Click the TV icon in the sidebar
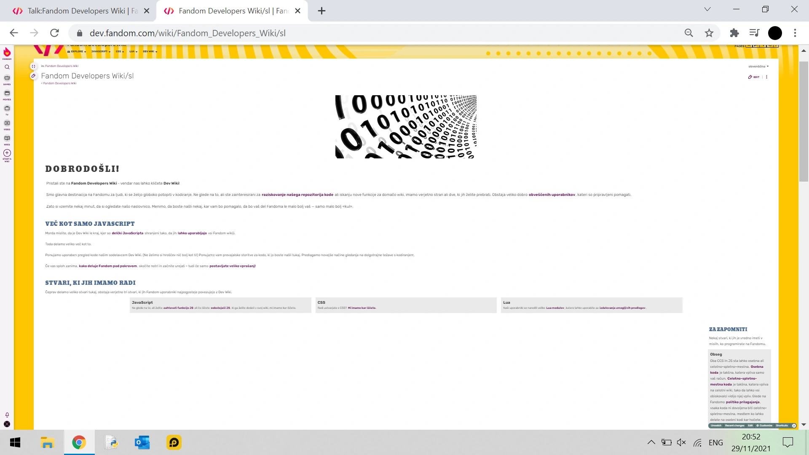Image resolution: width=809 pixels, height=455 pixels. click(x=7, y=109)
